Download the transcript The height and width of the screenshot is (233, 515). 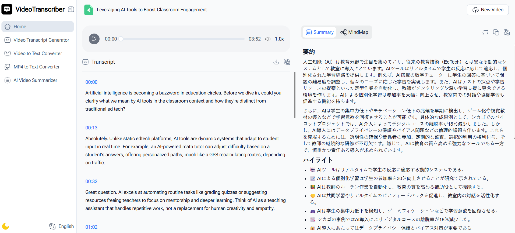(276, 62)
